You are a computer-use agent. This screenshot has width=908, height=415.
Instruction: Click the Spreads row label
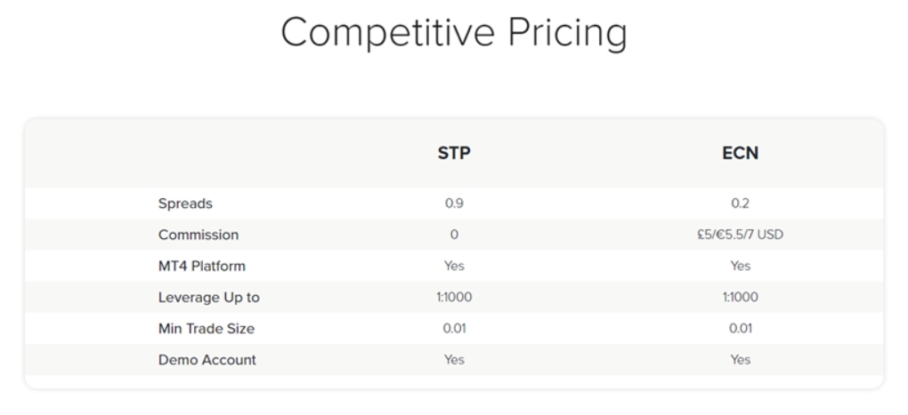[185, 204]
